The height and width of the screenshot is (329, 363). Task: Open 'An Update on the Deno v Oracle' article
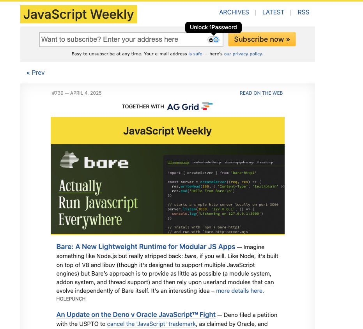(x=136, y=315)
